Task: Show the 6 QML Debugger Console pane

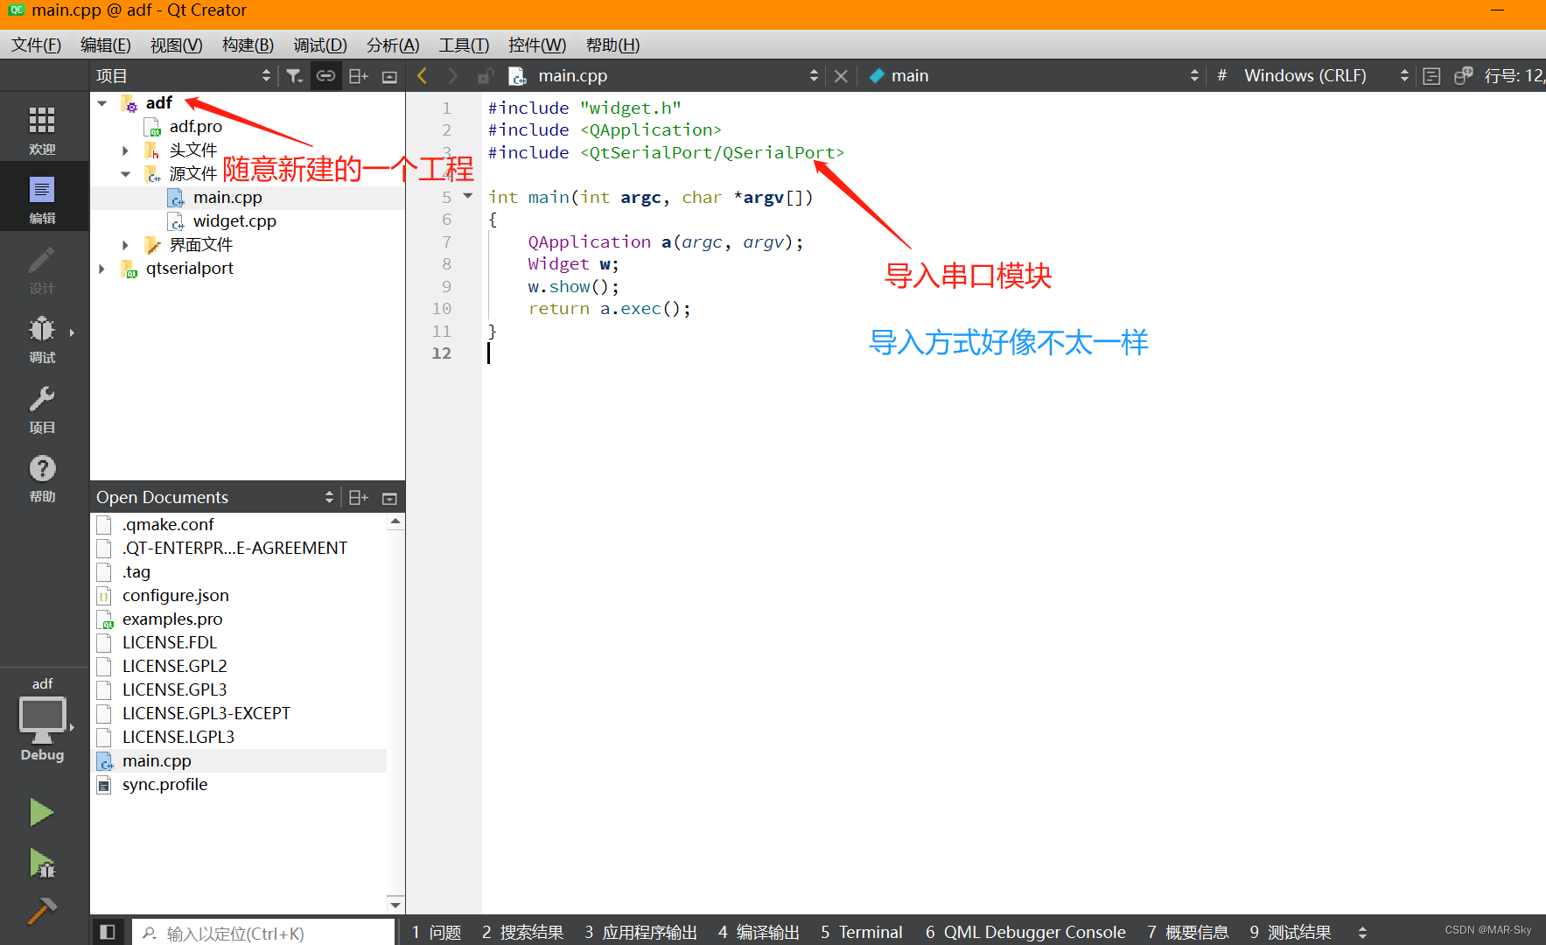Action: (1025, 933)
